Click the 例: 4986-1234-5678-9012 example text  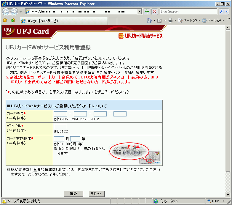pyautogui.click(x=76, y=119)
